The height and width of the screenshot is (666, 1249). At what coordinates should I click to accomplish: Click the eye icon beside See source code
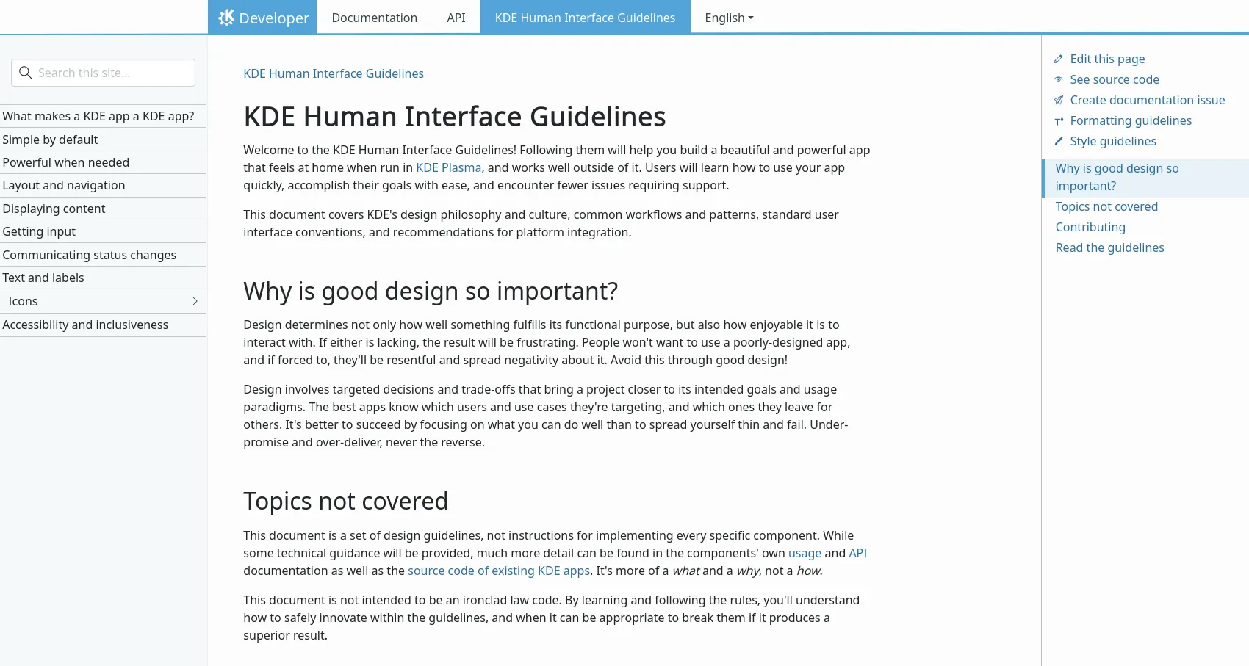click(x=1059, y=79)
